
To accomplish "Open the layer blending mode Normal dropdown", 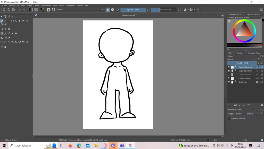I will 242,59.
